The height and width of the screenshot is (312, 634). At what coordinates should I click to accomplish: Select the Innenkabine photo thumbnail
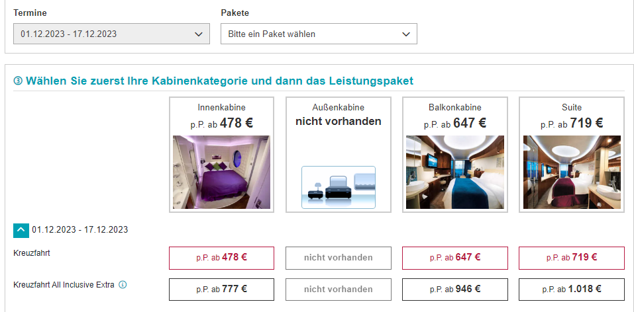click(x=221, y=172)
